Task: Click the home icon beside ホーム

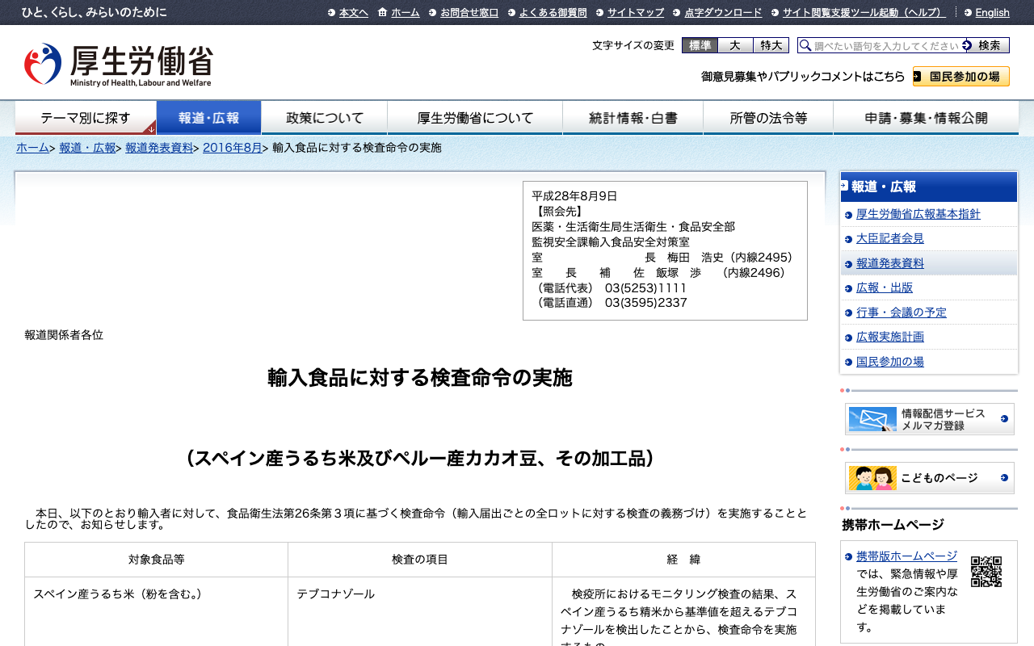Action: pos(383,12)
